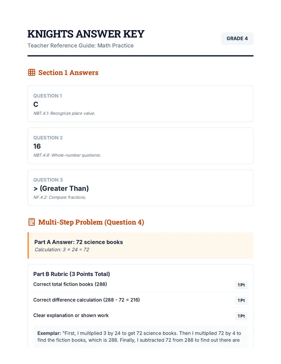The width and height of the screenshot is (281, 364).
Task: Click the 1Pt badge for clear explanation
Action: pyautogui.click(x=241, y=316)
